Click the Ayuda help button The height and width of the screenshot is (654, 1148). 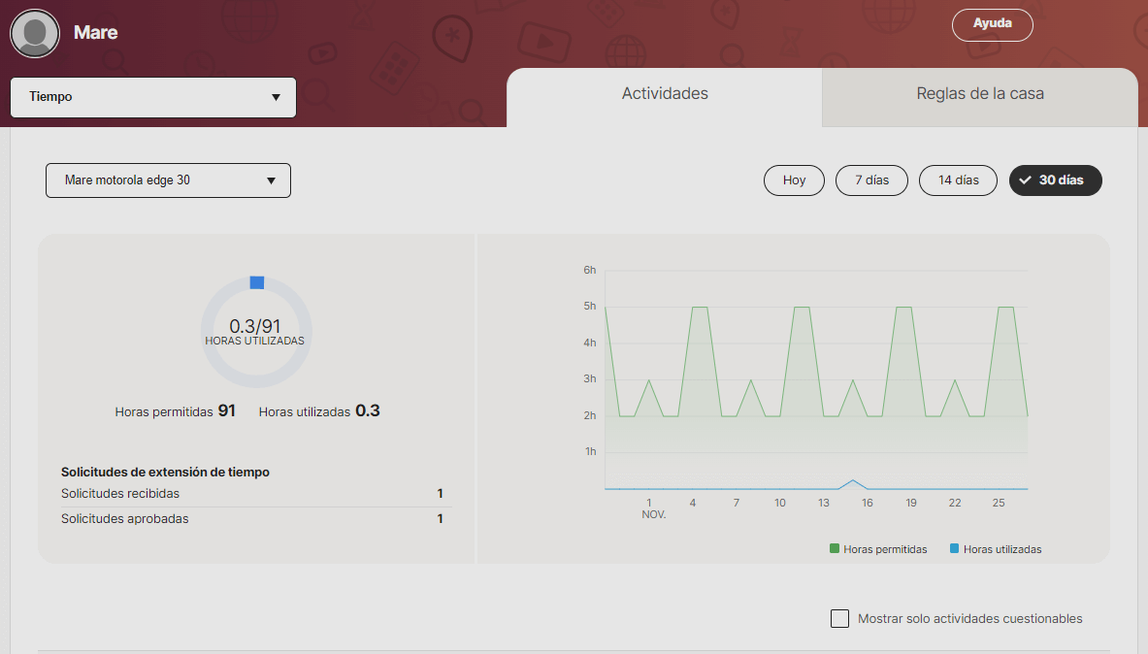[x=993, y=24]
